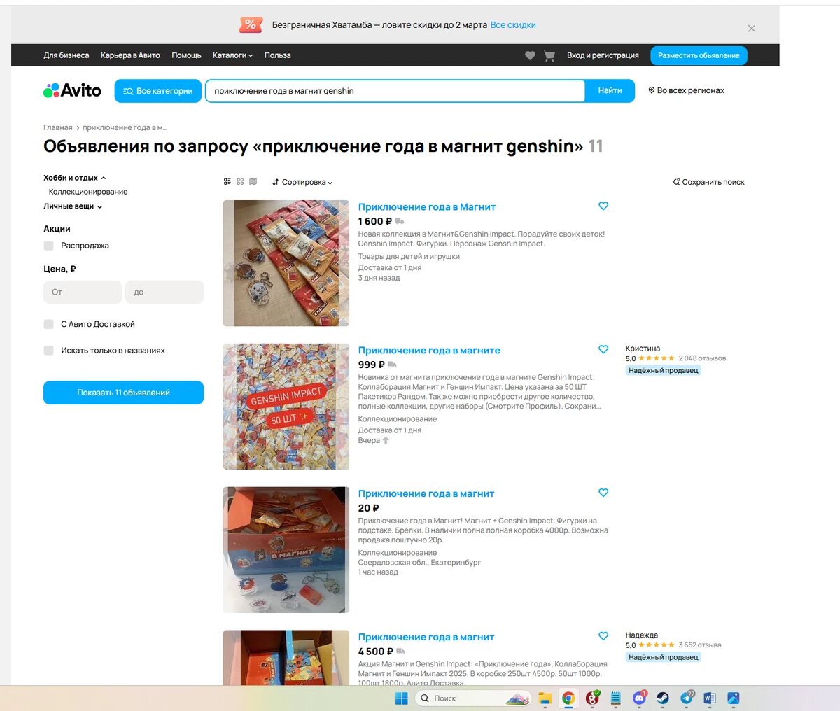The width and height of the screenshot is (840, 711).
Task: Open the 1 600 ₽ listing thumbnail
Action: (286, 263)
